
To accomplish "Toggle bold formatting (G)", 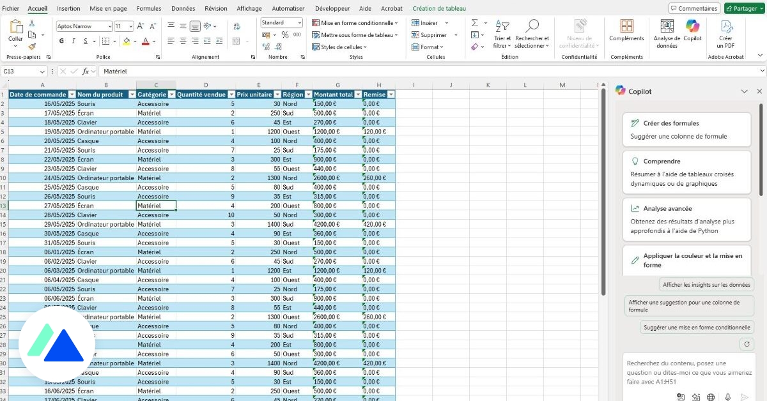I will tap(62, 41).
